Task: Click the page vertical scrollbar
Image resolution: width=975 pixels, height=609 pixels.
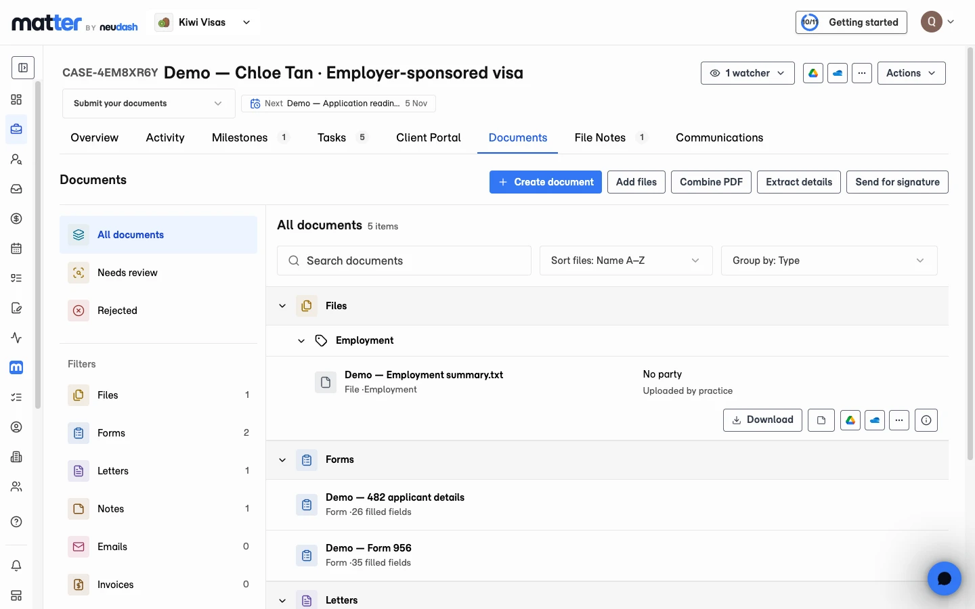Action: 970,254
